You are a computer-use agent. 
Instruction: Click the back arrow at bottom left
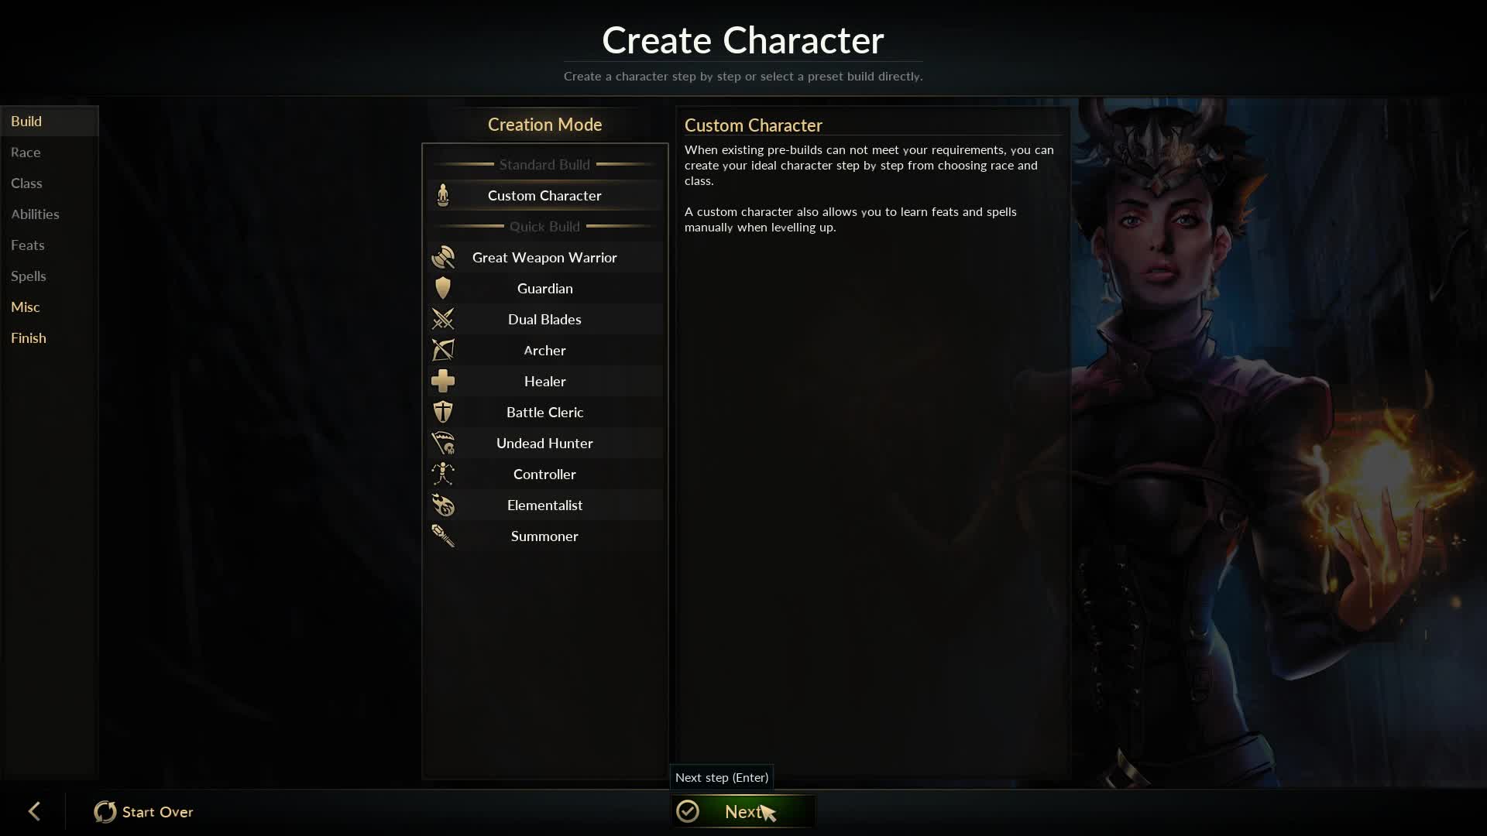tap(34, 811)
